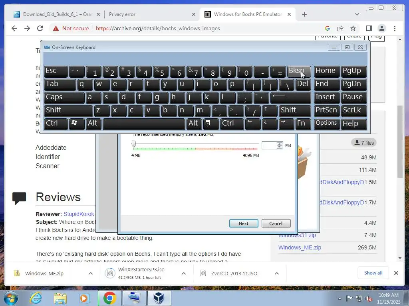Click the down arrow key on the keyboard
This screenshot has height=306, width=409.
click(x=269, y=124)
